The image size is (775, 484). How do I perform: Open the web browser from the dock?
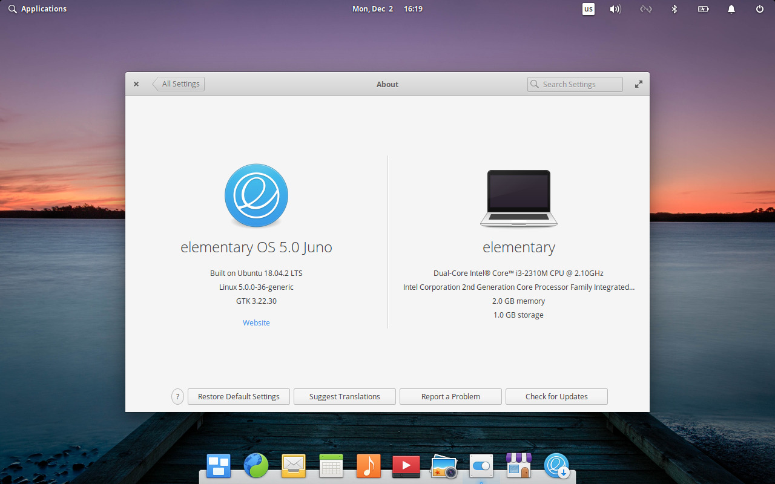256,466
